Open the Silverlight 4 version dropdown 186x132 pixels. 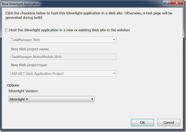(x=51, y=99)
